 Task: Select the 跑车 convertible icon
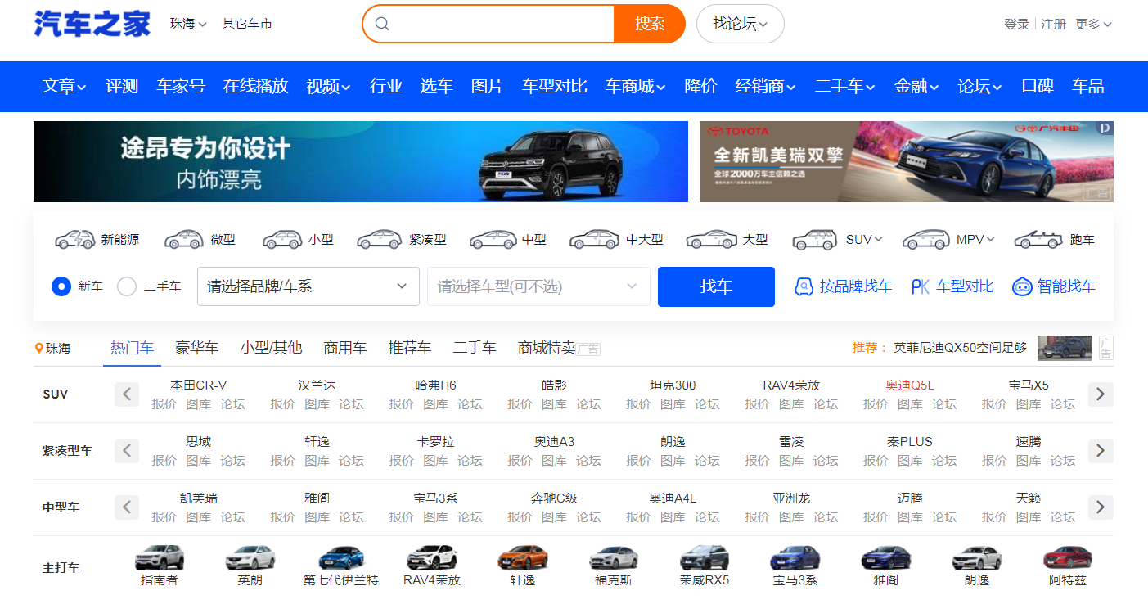coord(1038,240)
